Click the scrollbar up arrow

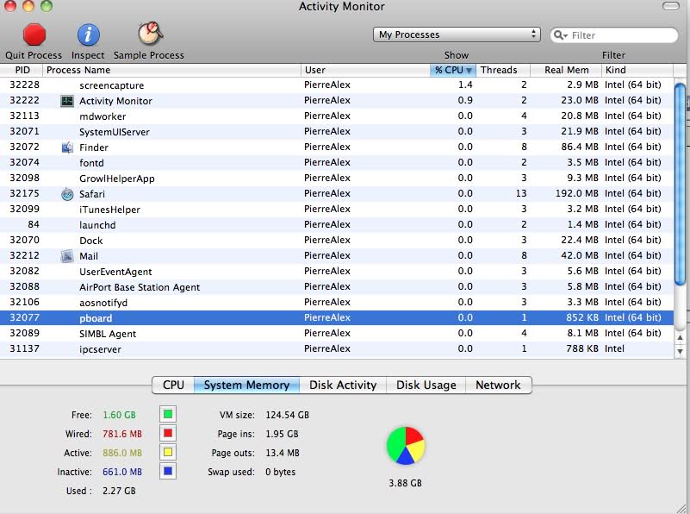click(680, 338)
